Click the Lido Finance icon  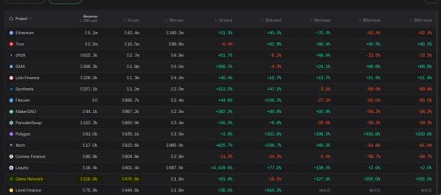point(11,78)
